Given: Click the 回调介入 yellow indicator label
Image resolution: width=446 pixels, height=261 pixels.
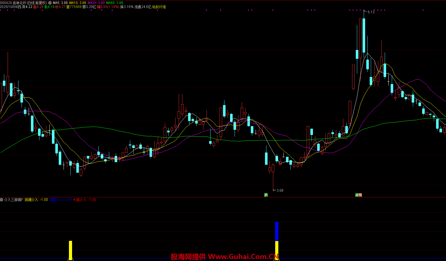Looking at the screenshot, I should coord(36,200).
